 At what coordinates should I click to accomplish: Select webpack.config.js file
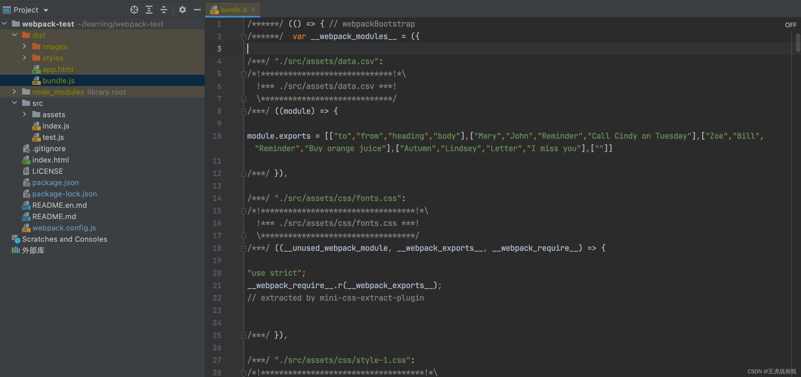click(64, 228)
